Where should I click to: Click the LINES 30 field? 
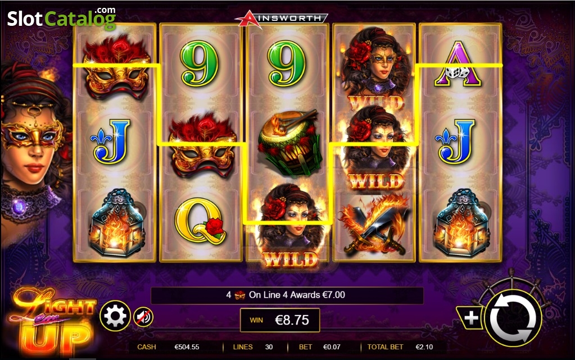pos(253,347)
